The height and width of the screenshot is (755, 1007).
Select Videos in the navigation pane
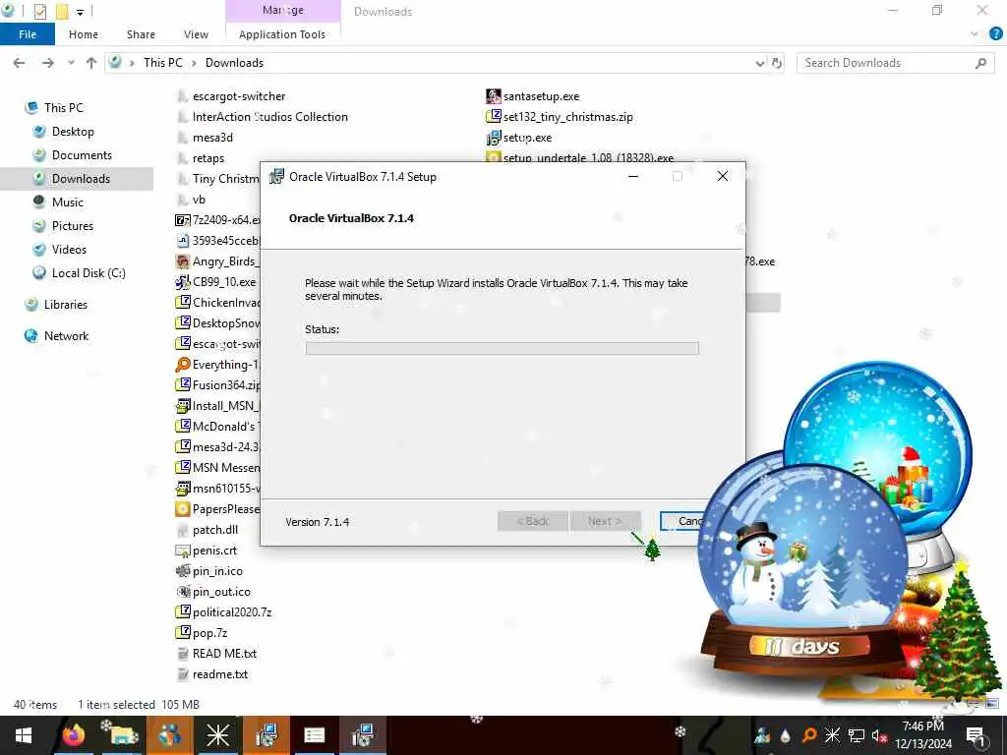click(69, 250)
